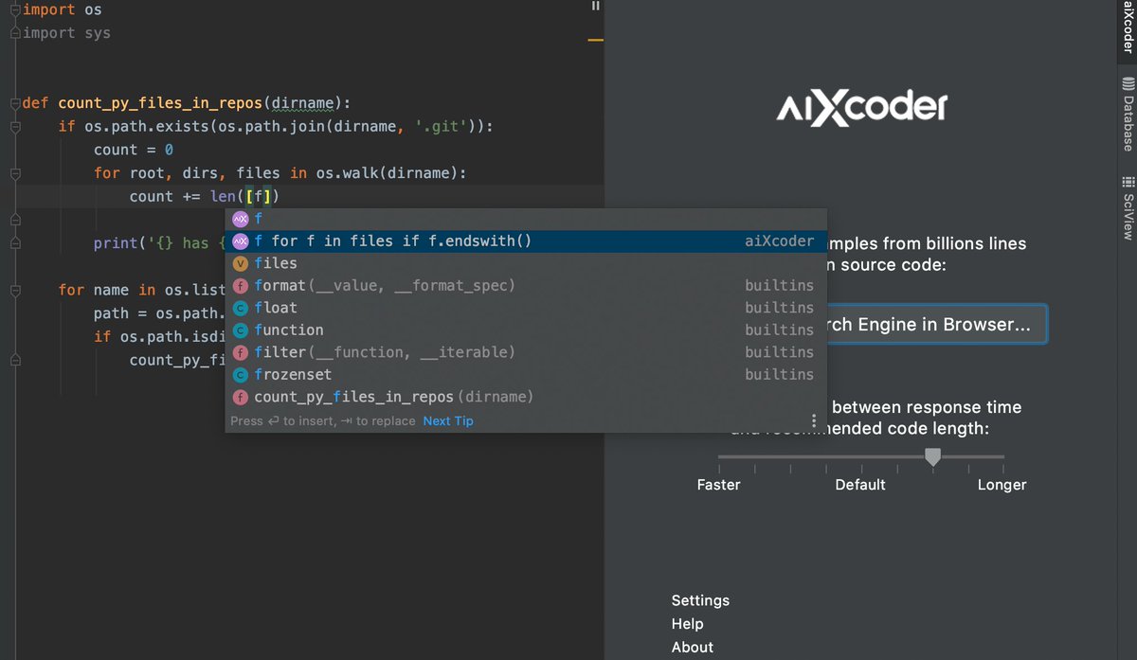Click the 'Longer' label under the slider

[1002, 485]
